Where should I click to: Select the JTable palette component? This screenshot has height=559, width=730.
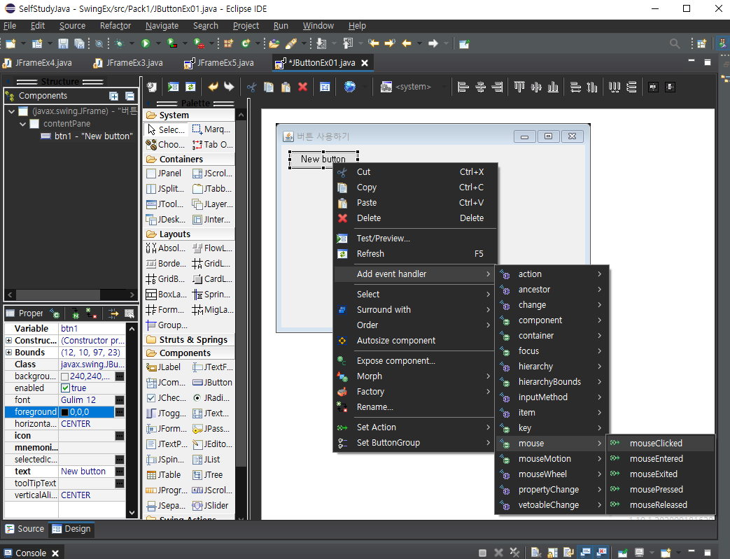[163, 475]
